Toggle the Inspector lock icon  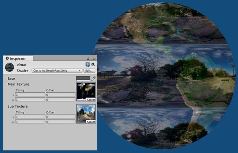[88, 59]
